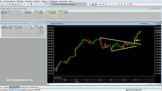Click the Биржевые сборы column header
The height and width of the screenshot is (91, 162).
coord(63,11)
